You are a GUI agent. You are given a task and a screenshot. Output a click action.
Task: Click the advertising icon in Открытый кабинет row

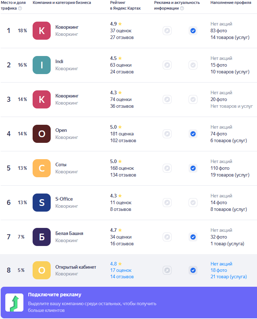tap(167, 270)
